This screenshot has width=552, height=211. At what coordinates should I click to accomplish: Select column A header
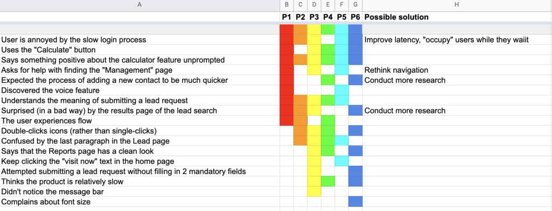point(140,5)
